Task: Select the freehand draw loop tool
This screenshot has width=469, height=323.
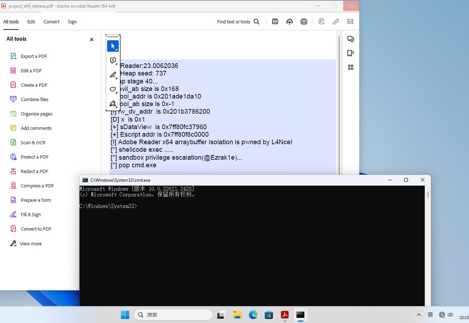Action: (x=113, y=89)
